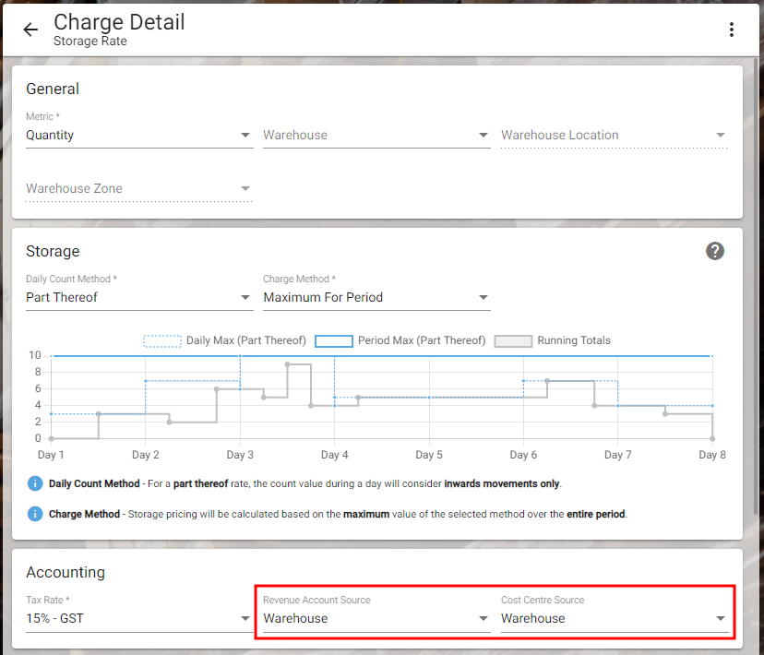Toggle the Period Max (Part Thereof) legend
The width and height of the screenshot is (764, 655).
[400, 340]
